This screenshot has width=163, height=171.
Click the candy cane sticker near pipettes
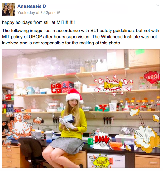point(113,120)
